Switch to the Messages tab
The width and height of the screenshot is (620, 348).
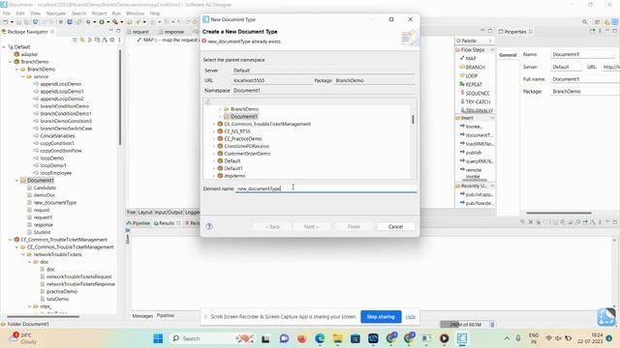tap(142, 316)
